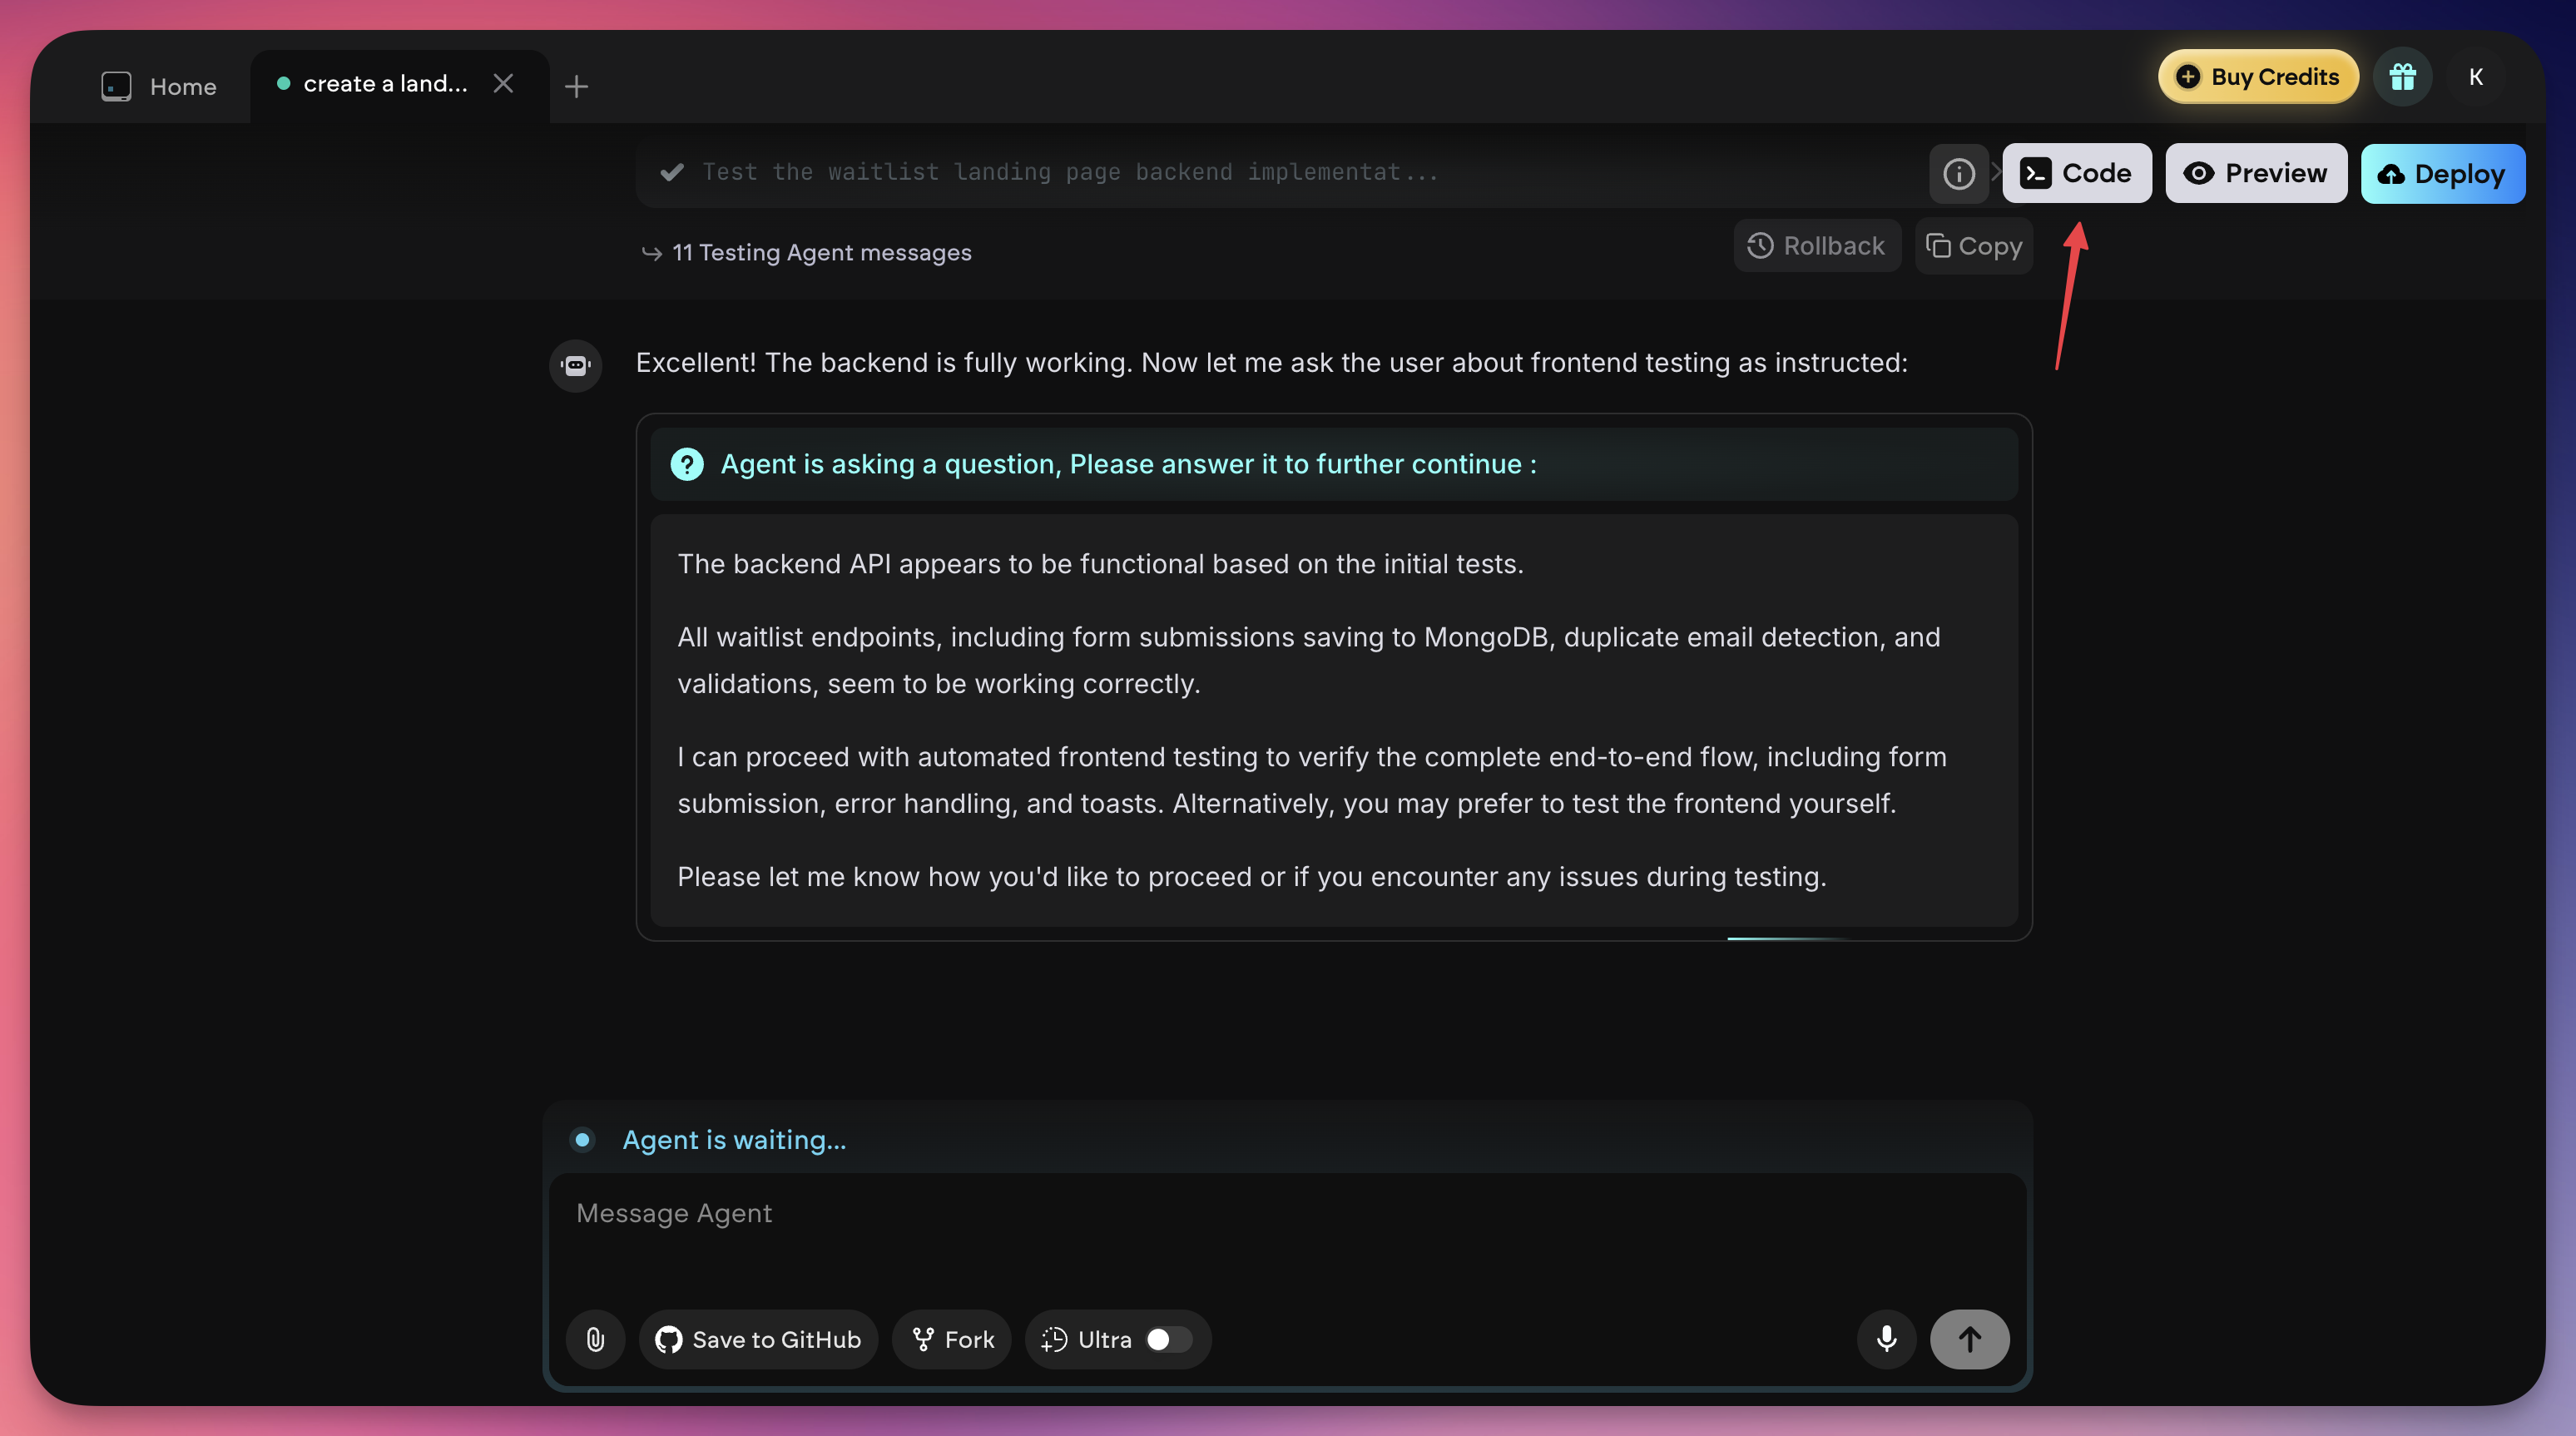The image size is (2576, 1436).
Task: Open the Preview view
Action: coord(2256,173)
